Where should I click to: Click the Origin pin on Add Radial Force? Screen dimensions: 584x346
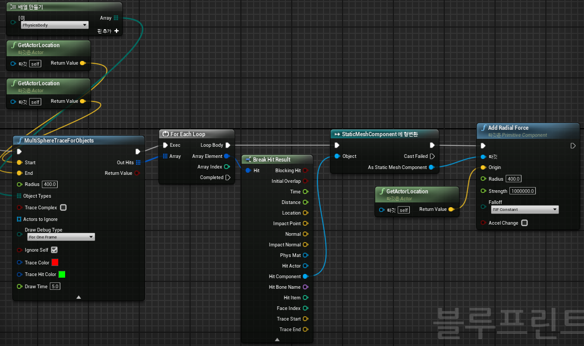click(x=483, y=167)
